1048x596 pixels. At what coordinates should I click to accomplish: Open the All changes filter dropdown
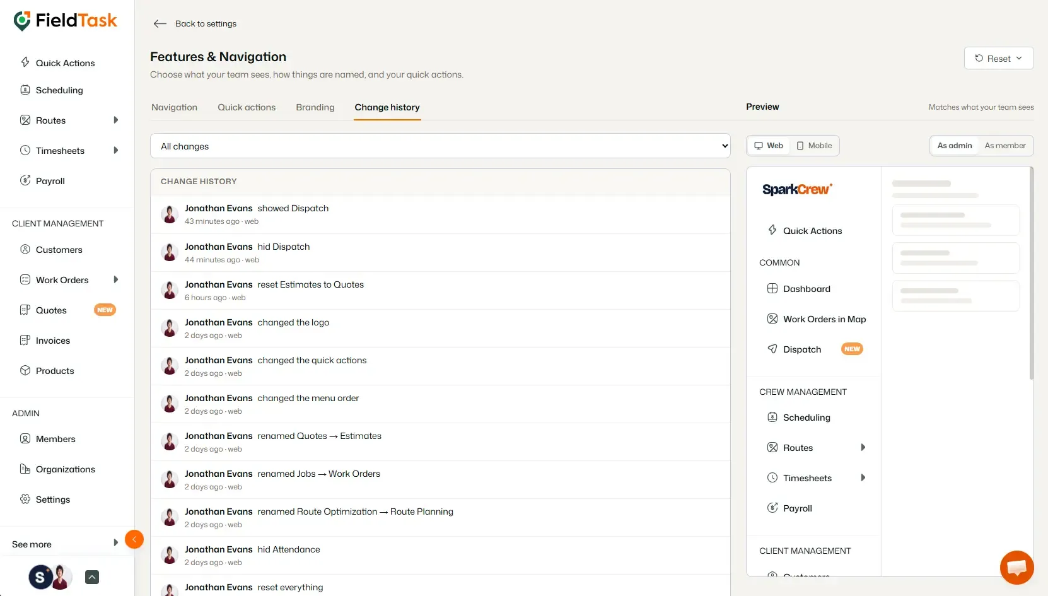tap(440, 146)
